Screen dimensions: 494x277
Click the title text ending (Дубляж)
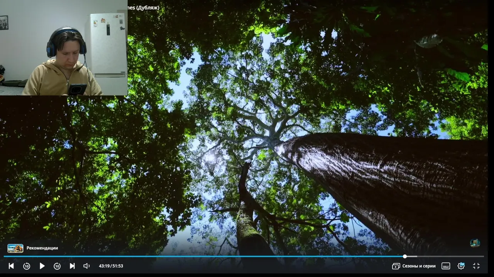pos(144,8)
